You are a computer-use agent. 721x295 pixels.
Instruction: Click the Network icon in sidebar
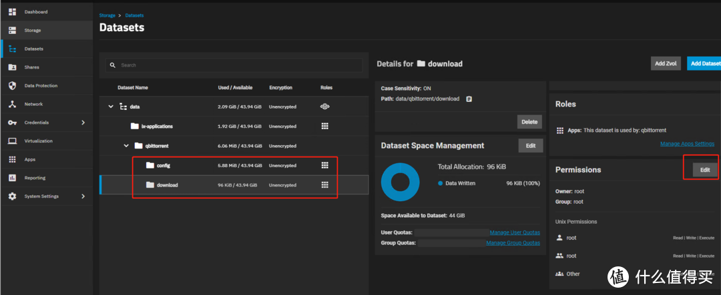click(x=12, y=104)
